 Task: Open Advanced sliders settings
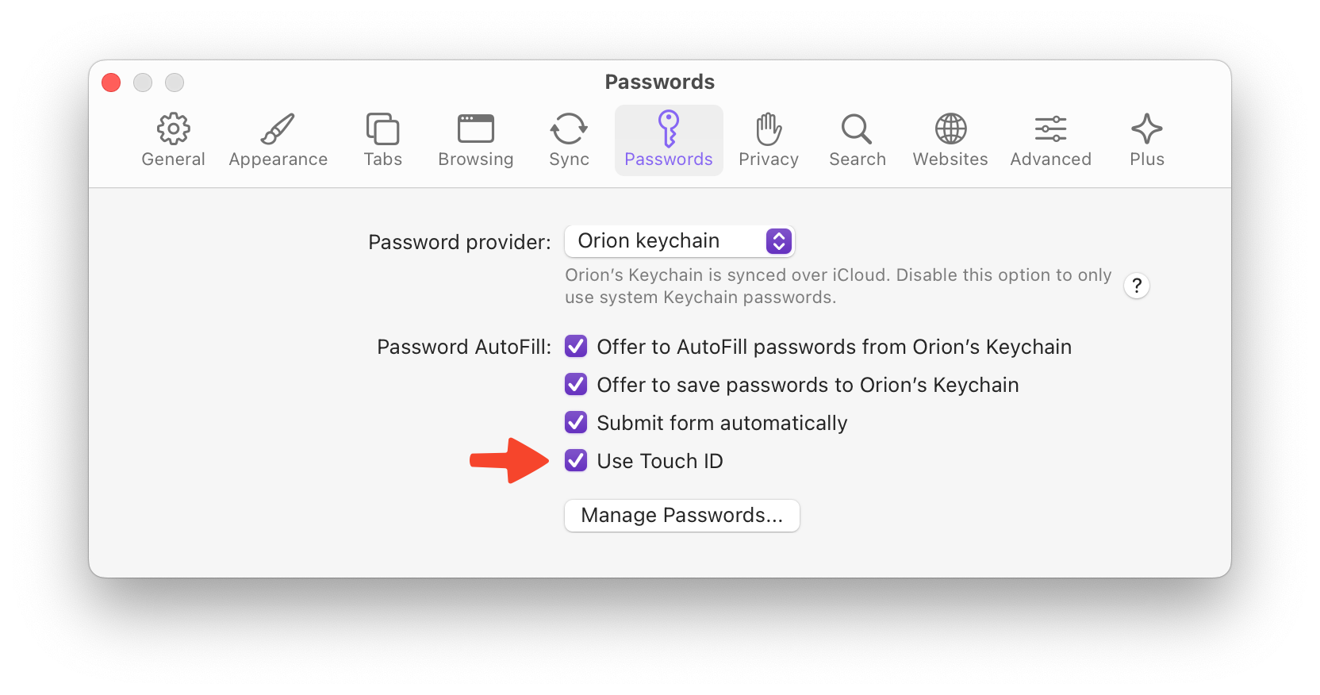tap(1050, 140)
